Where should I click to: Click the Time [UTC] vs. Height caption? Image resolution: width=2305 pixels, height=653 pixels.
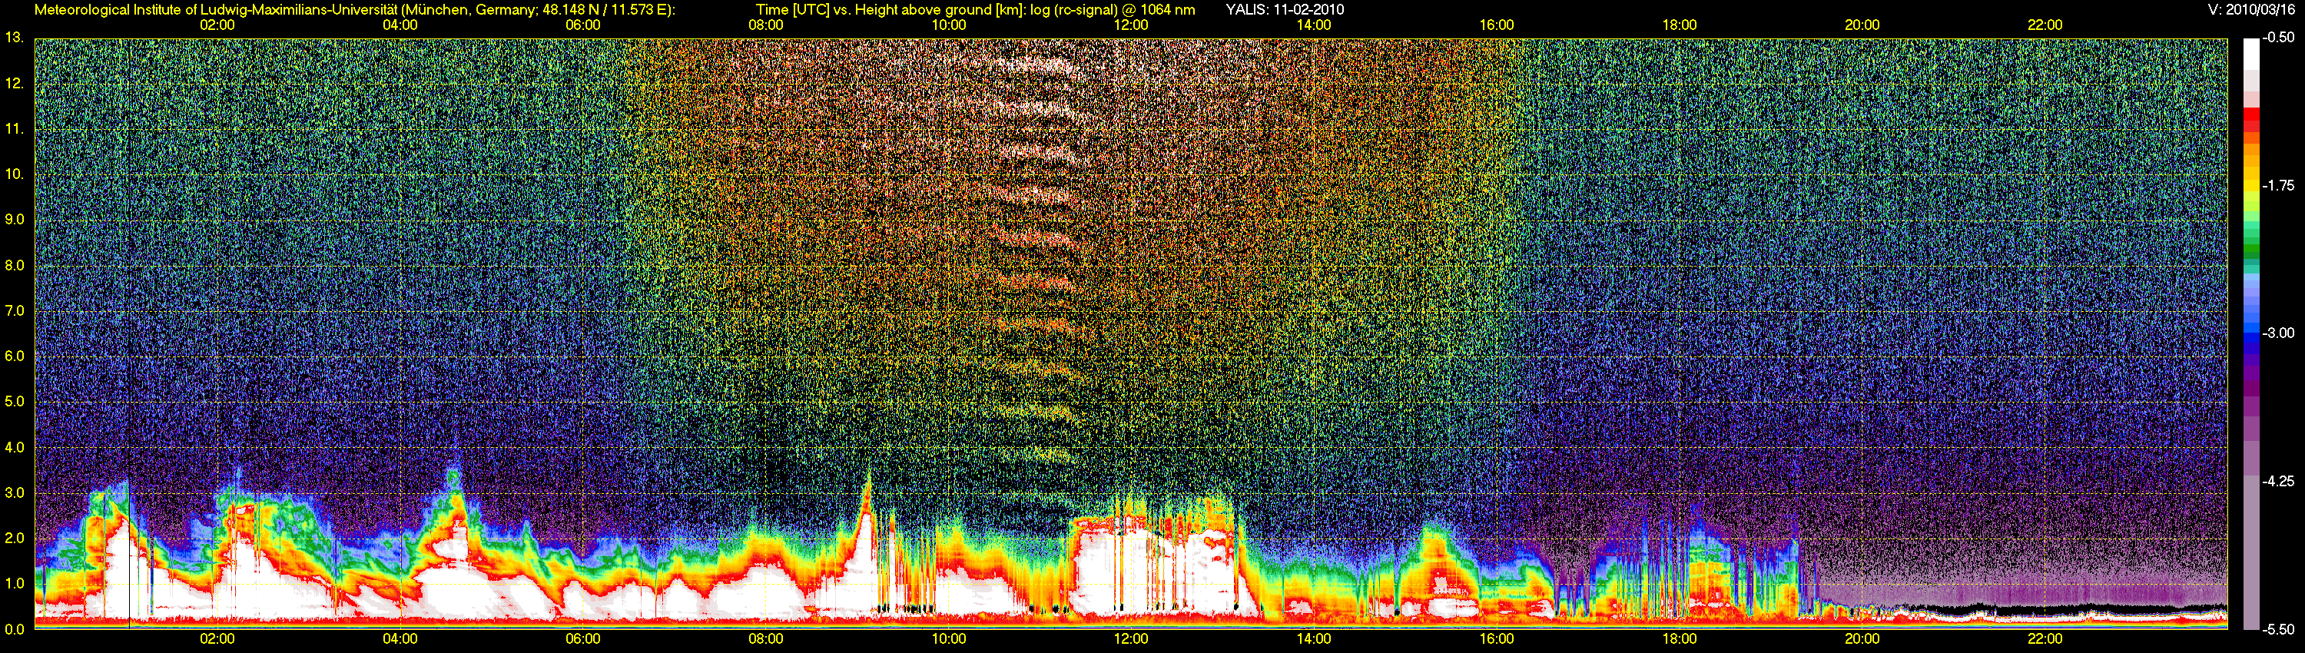click(974, 10)
